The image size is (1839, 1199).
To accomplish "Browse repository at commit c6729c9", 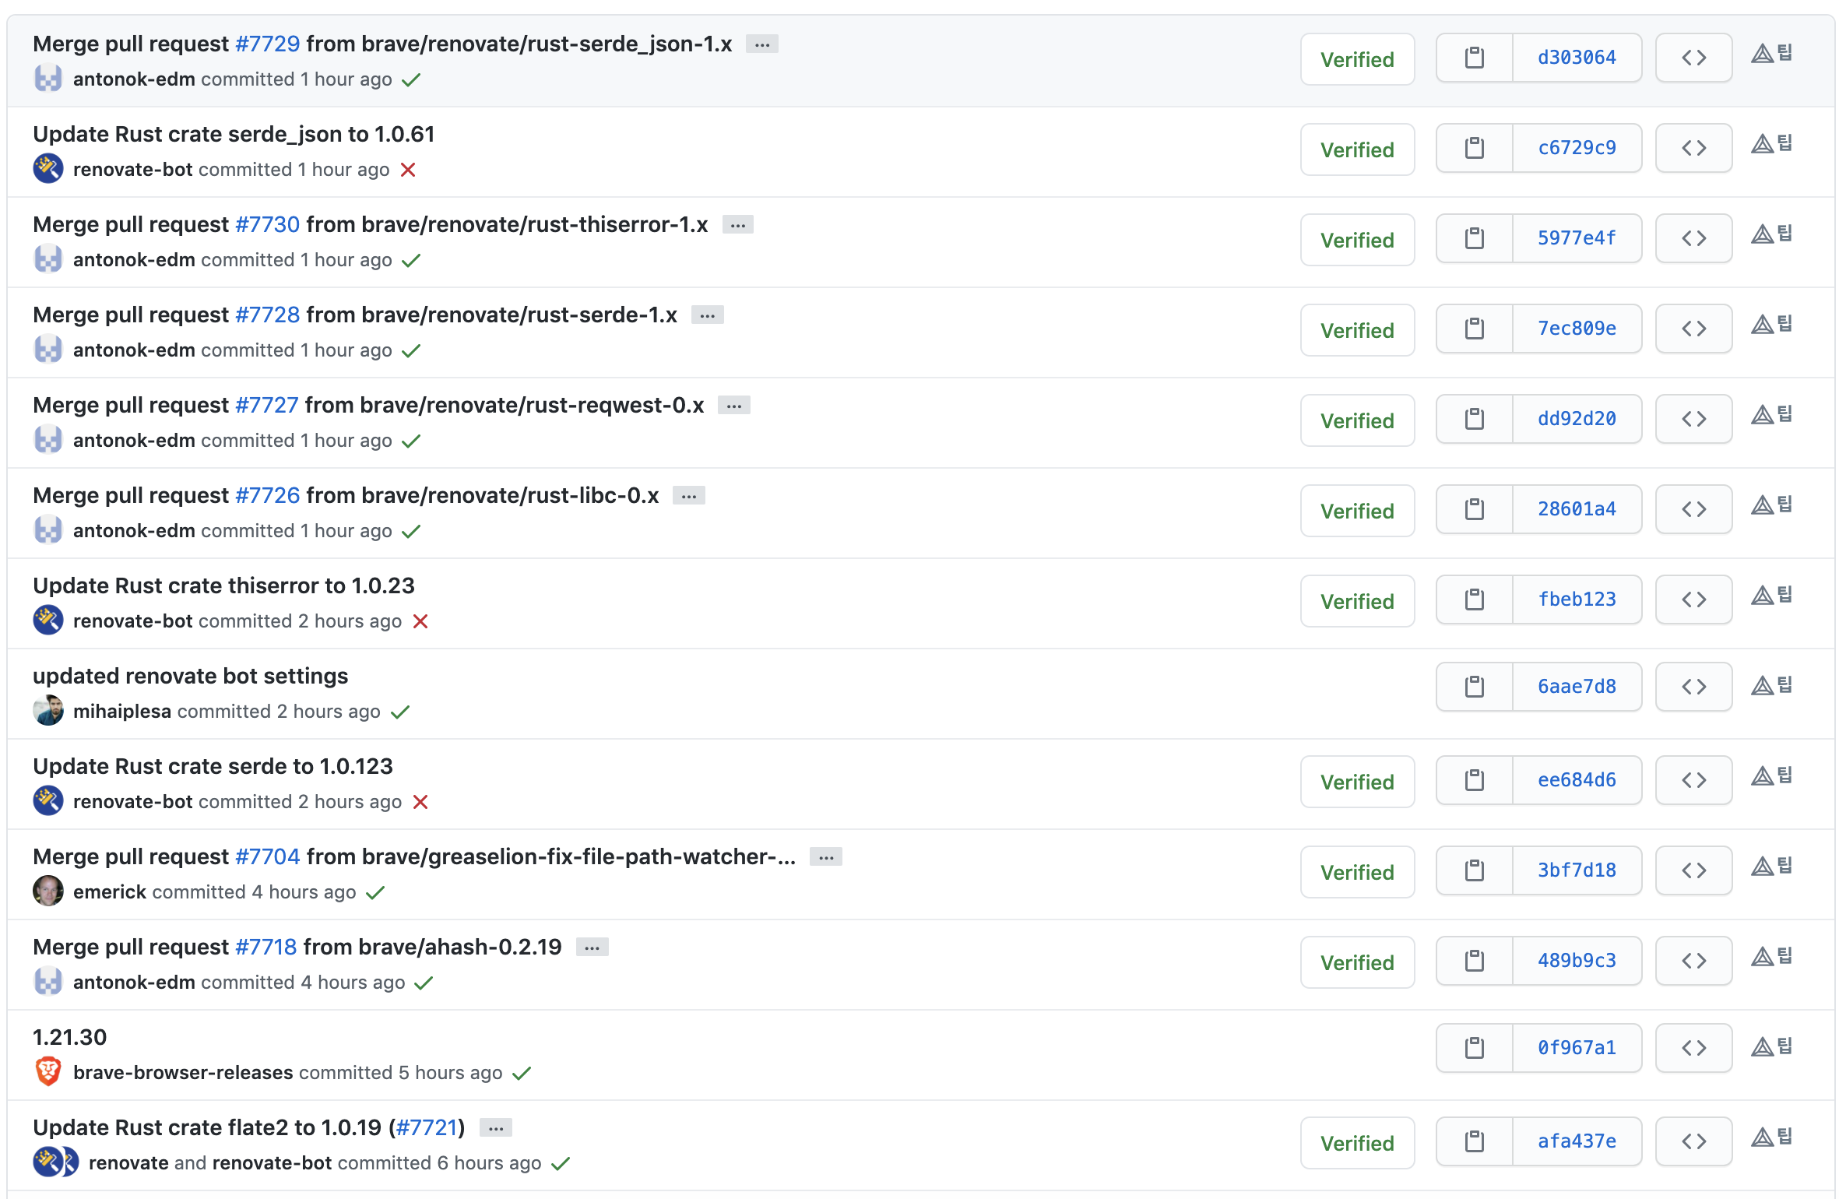I will click(1693, 148).
